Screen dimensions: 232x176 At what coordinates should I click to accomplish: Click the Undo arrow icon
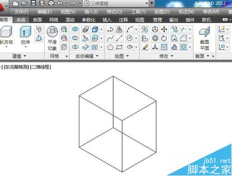click(60, 3)
